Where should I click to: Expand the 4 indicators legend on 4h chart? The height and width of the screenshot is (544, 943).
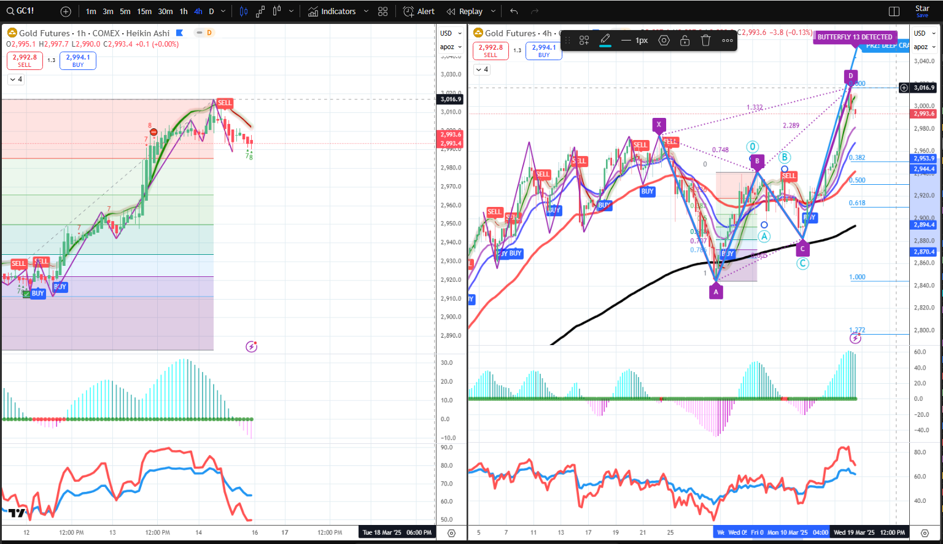pos(482,69)
